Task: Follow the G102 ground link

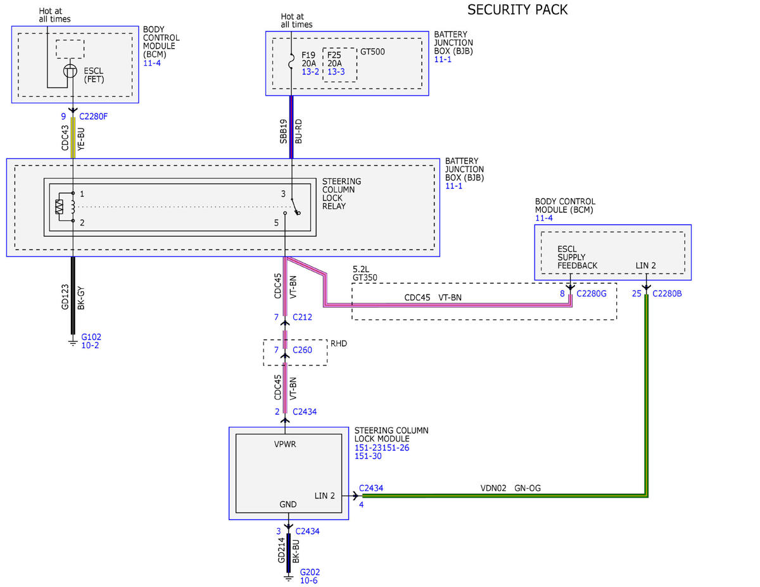Action: pyautogui.click(x=91, y=337)
